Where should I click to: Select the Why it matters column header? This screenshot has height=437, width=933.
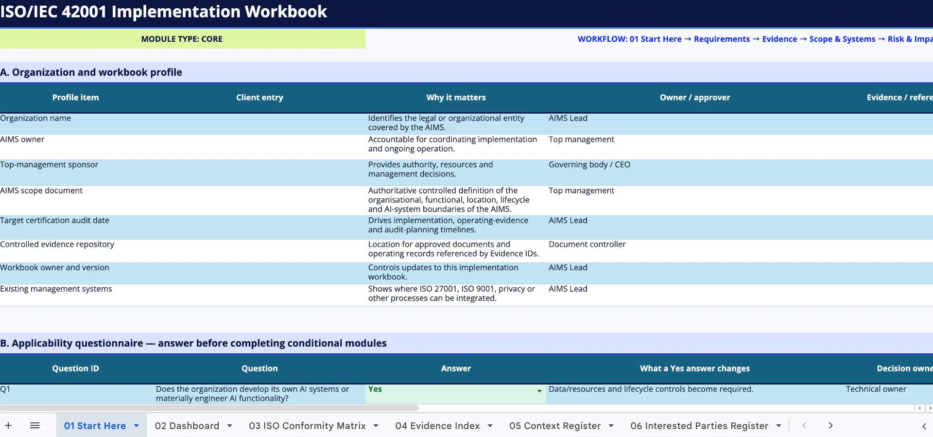[456, 98]
